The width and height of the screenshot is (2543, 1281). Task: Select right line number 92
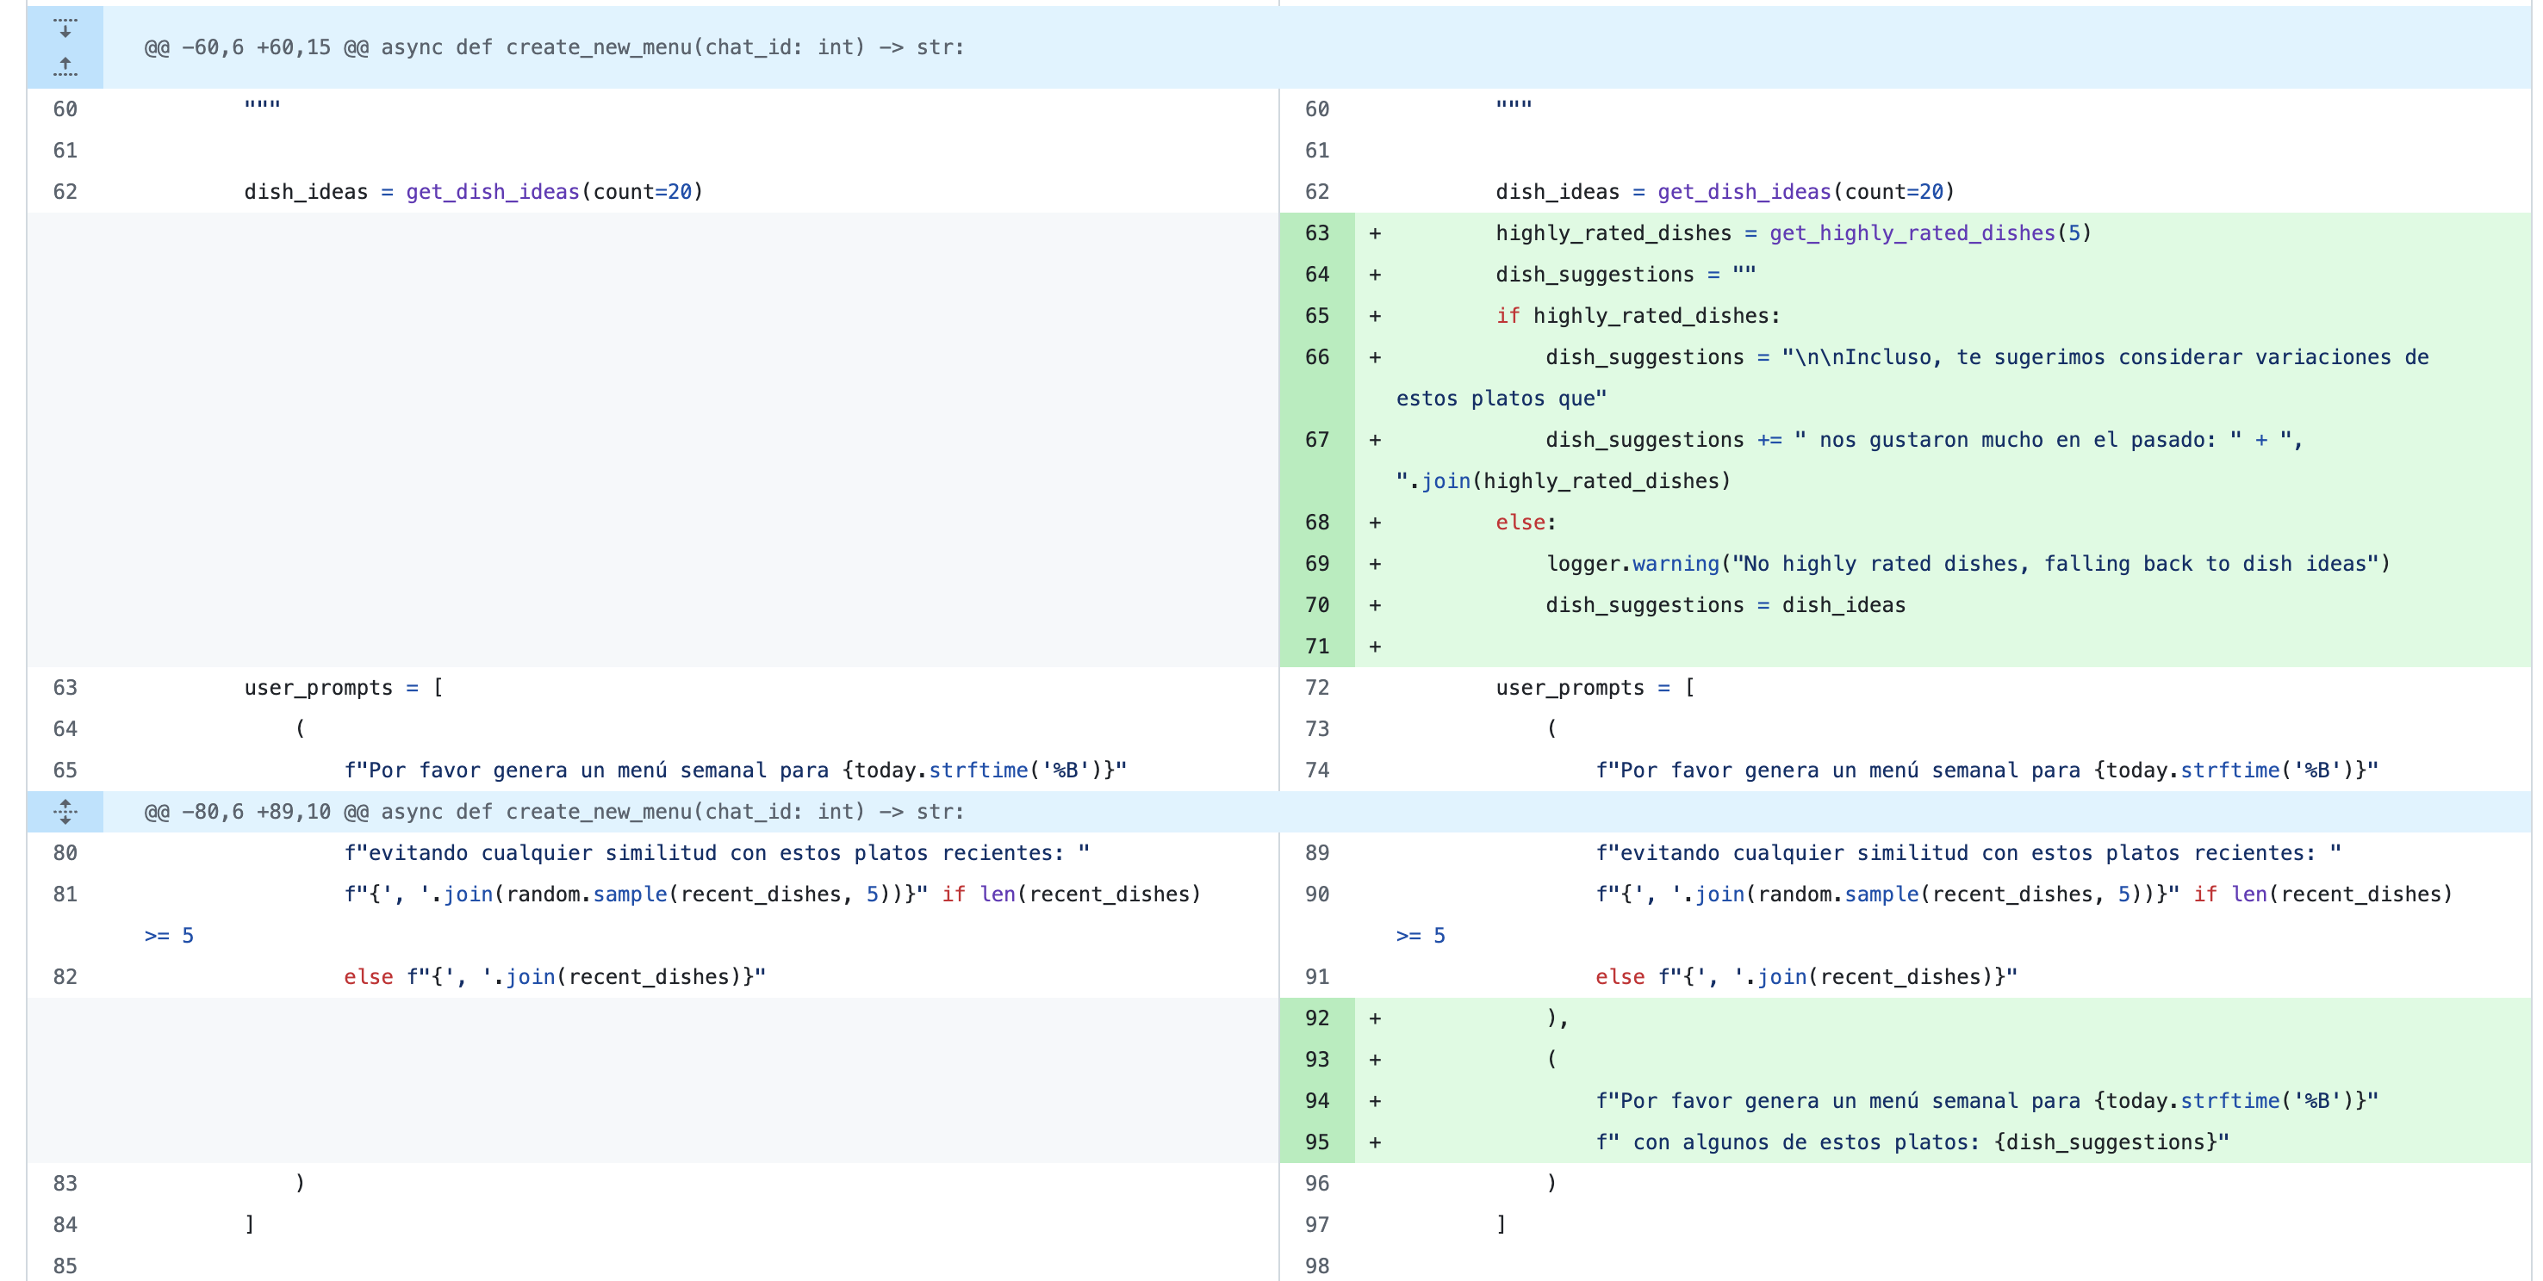[x=1317, y=1018]
